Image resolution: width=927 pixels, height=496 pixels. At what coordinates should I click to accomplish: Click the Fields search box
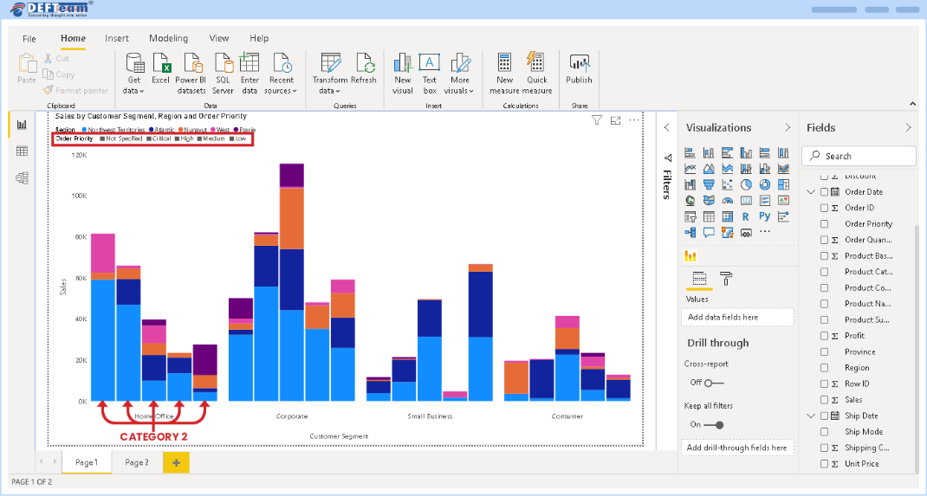click(859, 156)
